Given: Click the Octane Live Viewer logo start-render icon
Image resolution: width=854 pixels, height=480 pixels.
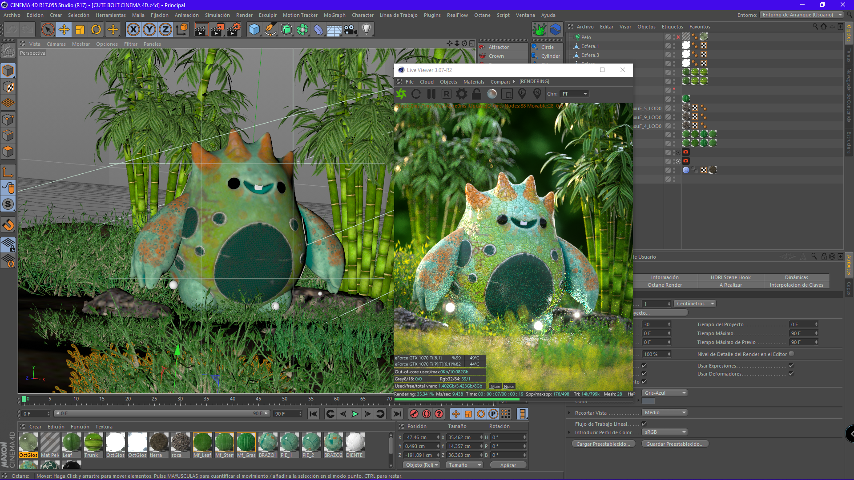Looking at the screenshot, I should pos(401,94).
